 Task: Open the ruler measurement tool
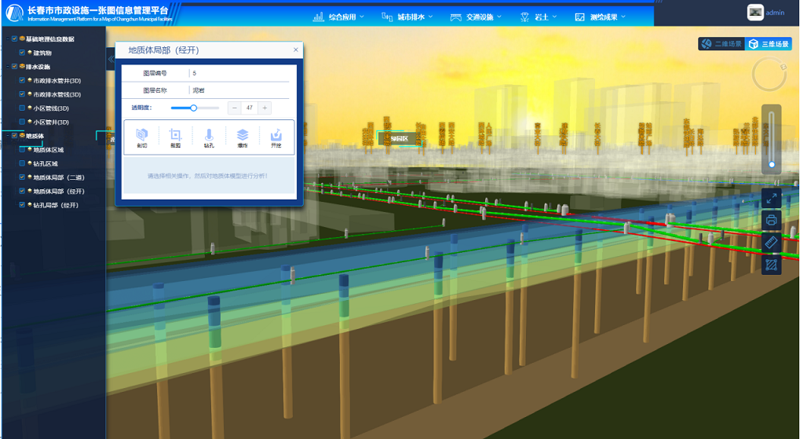click(771, 243)
